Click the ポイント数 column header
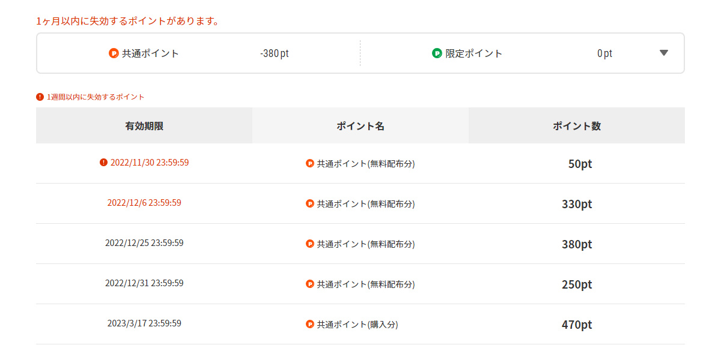Image resolution: width=721 pixels, height=360 pixels. pos(577,126)
